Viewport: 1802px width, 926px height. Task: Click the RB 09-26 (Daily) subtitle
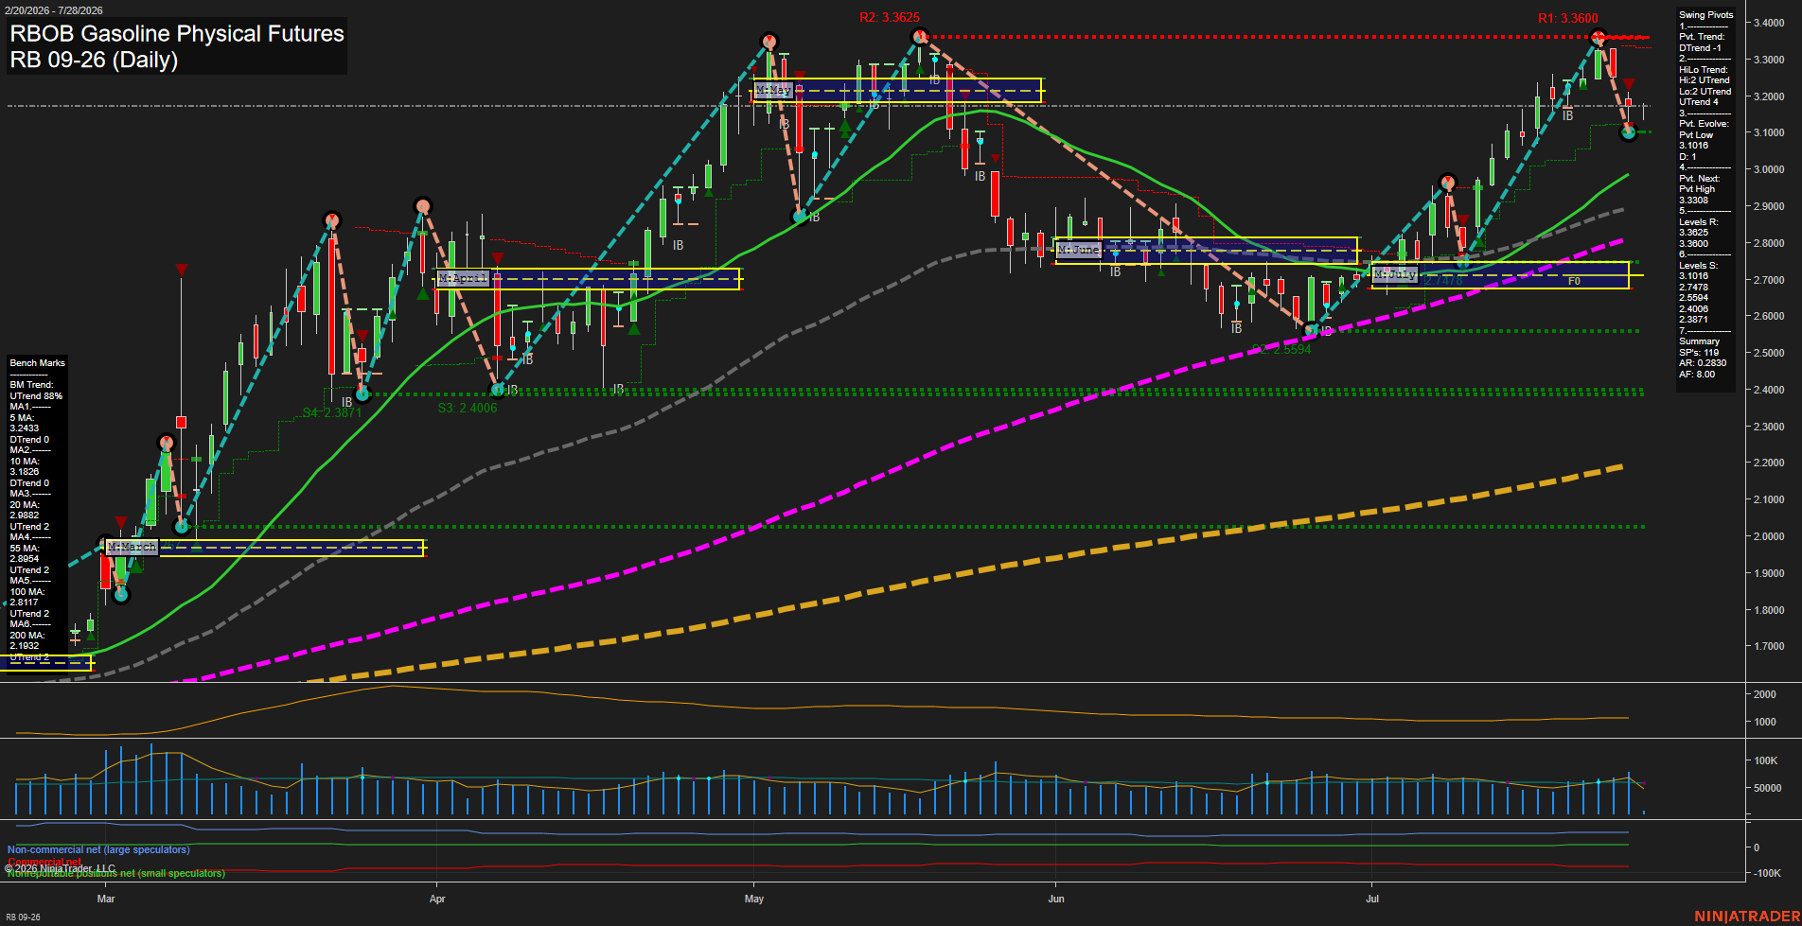(x=94, y=61)
